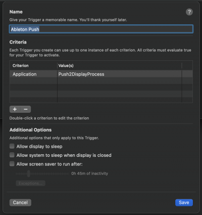202x215 pixels.
Task: Click the inactivity slider track right end
Action: pyautogui.click(x=68, y=174)
